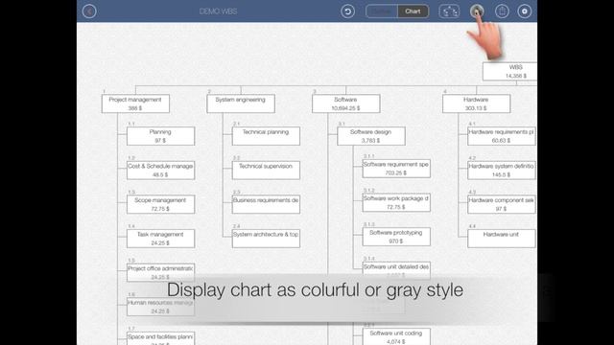The image size is (614, 345).
Task: Select the Task management node
Action: (x=160, y=239)
